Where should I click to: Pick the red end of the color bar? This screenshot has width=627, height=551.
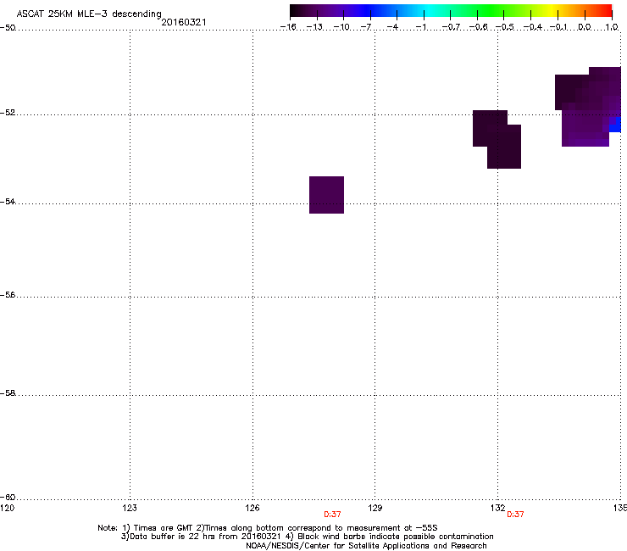pyautogui.click(x=604, y=11)
